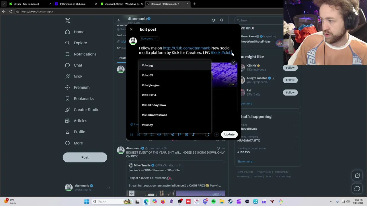Click the large Post button in sidebar
Image resolution: width=367 pixels, height=206 pixels.
[85, 157]
